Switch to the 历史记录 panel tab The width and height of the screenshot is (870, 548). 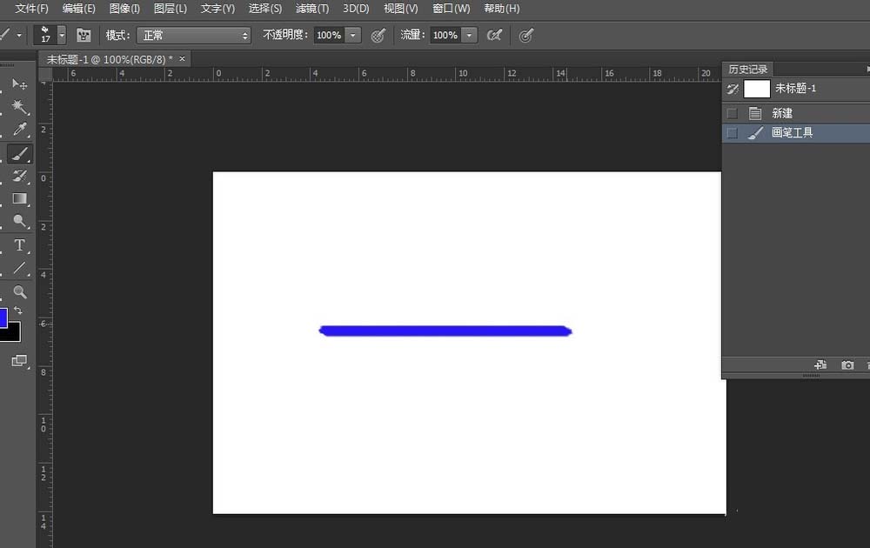pos(746,68)
